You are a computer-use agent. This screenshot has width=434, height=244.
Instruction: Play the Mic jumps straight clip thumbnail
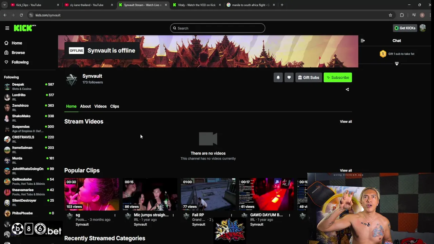(x=150, y=194)
